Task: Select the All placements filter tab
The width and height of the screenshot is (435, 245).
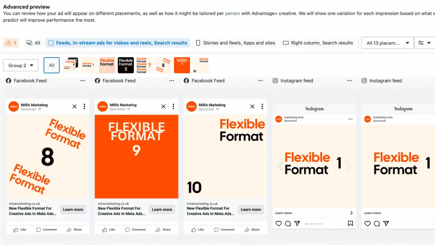Action: (33, 43)
